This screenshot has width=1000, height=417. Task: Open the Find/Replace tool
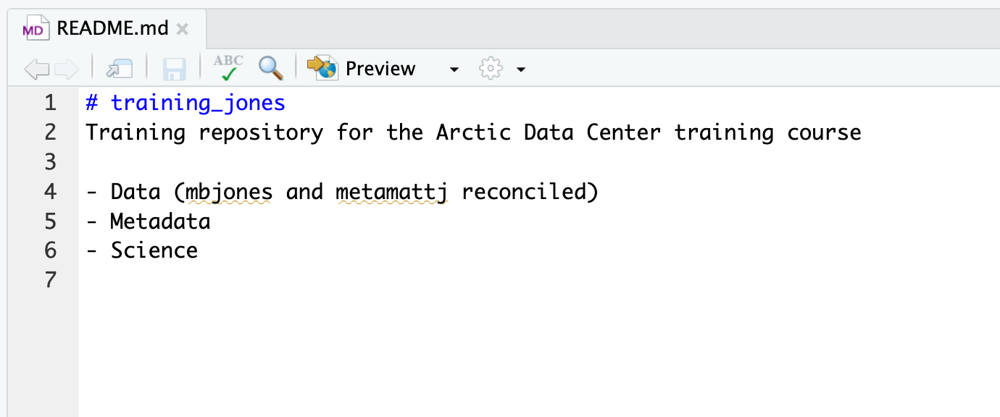[x=270, y=68]
